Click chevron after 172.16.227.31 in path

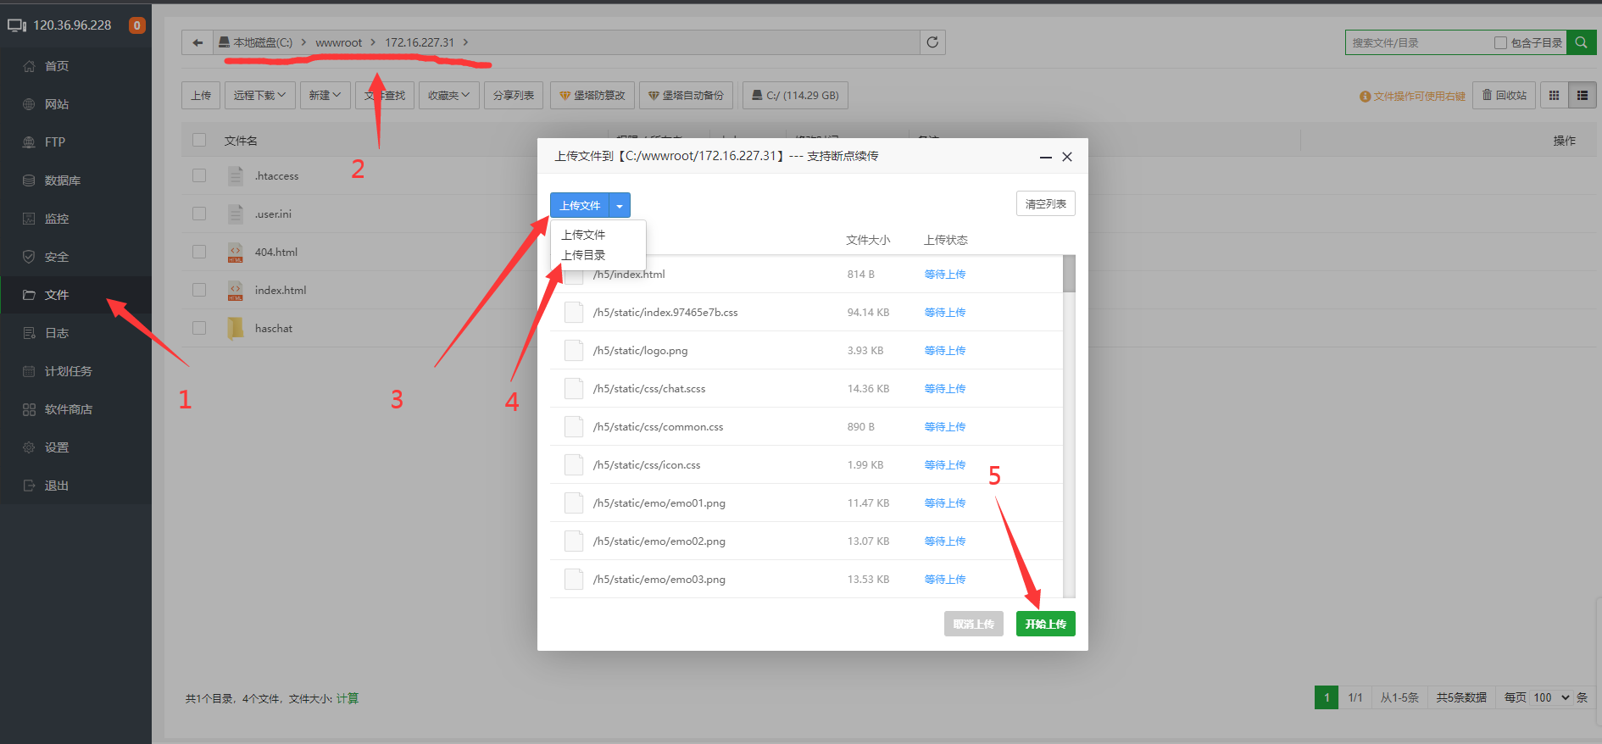click(465, 42)
